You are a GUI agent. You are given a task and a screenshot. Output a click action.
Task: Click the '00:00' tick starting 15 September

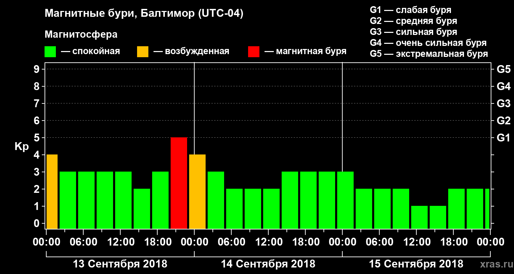coord(342,242)
